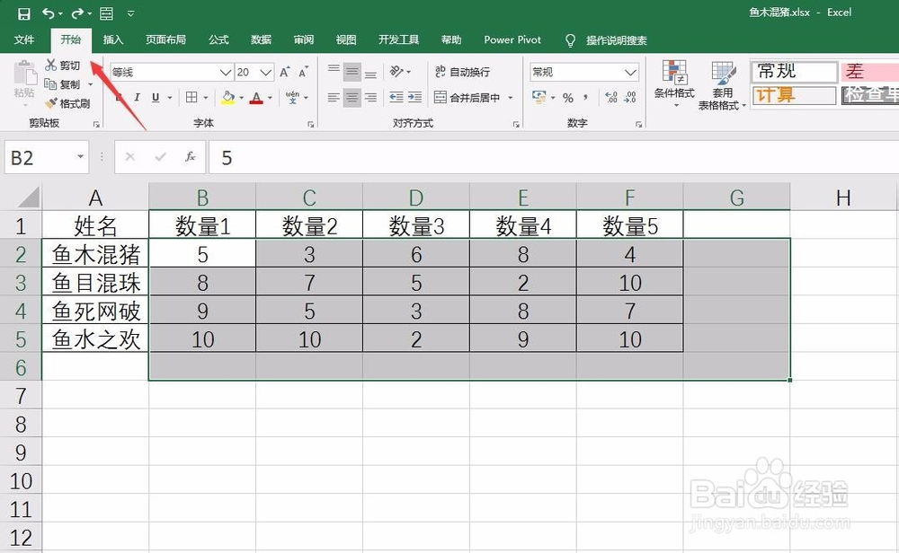Open Format as Table (套用表格格式)
This screenshot has height=553, width=899.
722,84
